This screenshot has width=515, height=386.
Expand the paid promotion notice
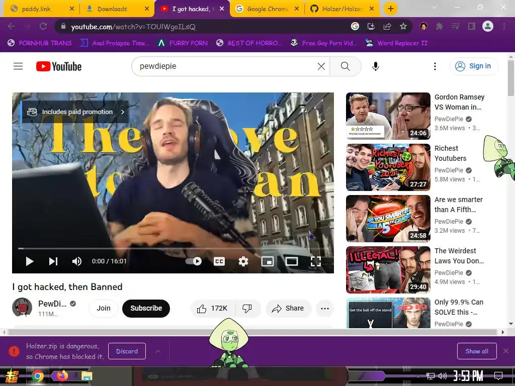tap(75, 112)
